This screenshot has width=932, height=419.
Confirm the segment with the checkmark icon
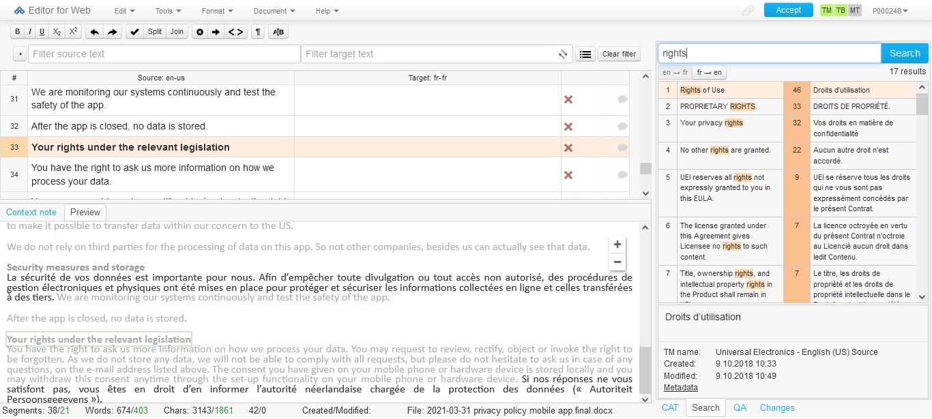tap(134, 31)
